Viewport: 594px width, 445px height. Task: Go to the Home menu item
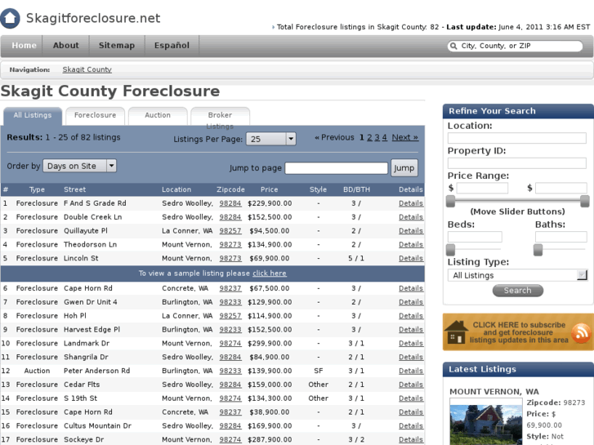coord(24,46)
